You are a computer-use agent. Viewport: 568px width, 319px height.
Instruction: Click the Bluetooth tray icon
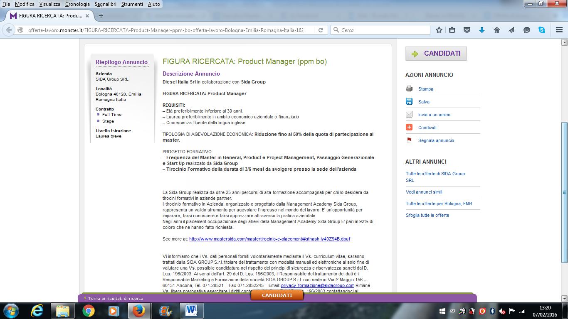click(x=492, y=311)
